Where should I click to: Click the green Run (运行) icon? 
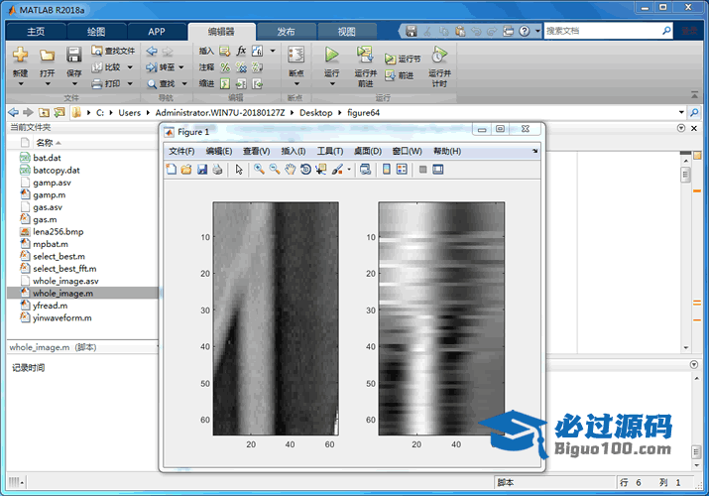331,56
